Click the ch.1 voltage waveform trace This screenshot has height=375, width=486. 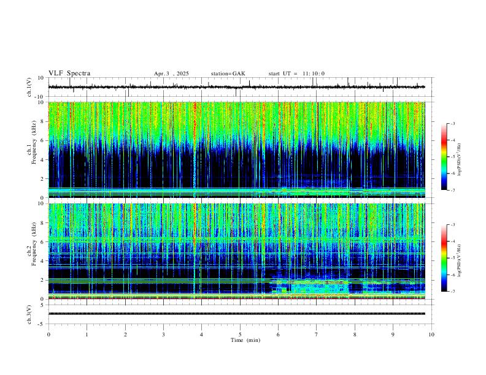click(x=236, y=87)
